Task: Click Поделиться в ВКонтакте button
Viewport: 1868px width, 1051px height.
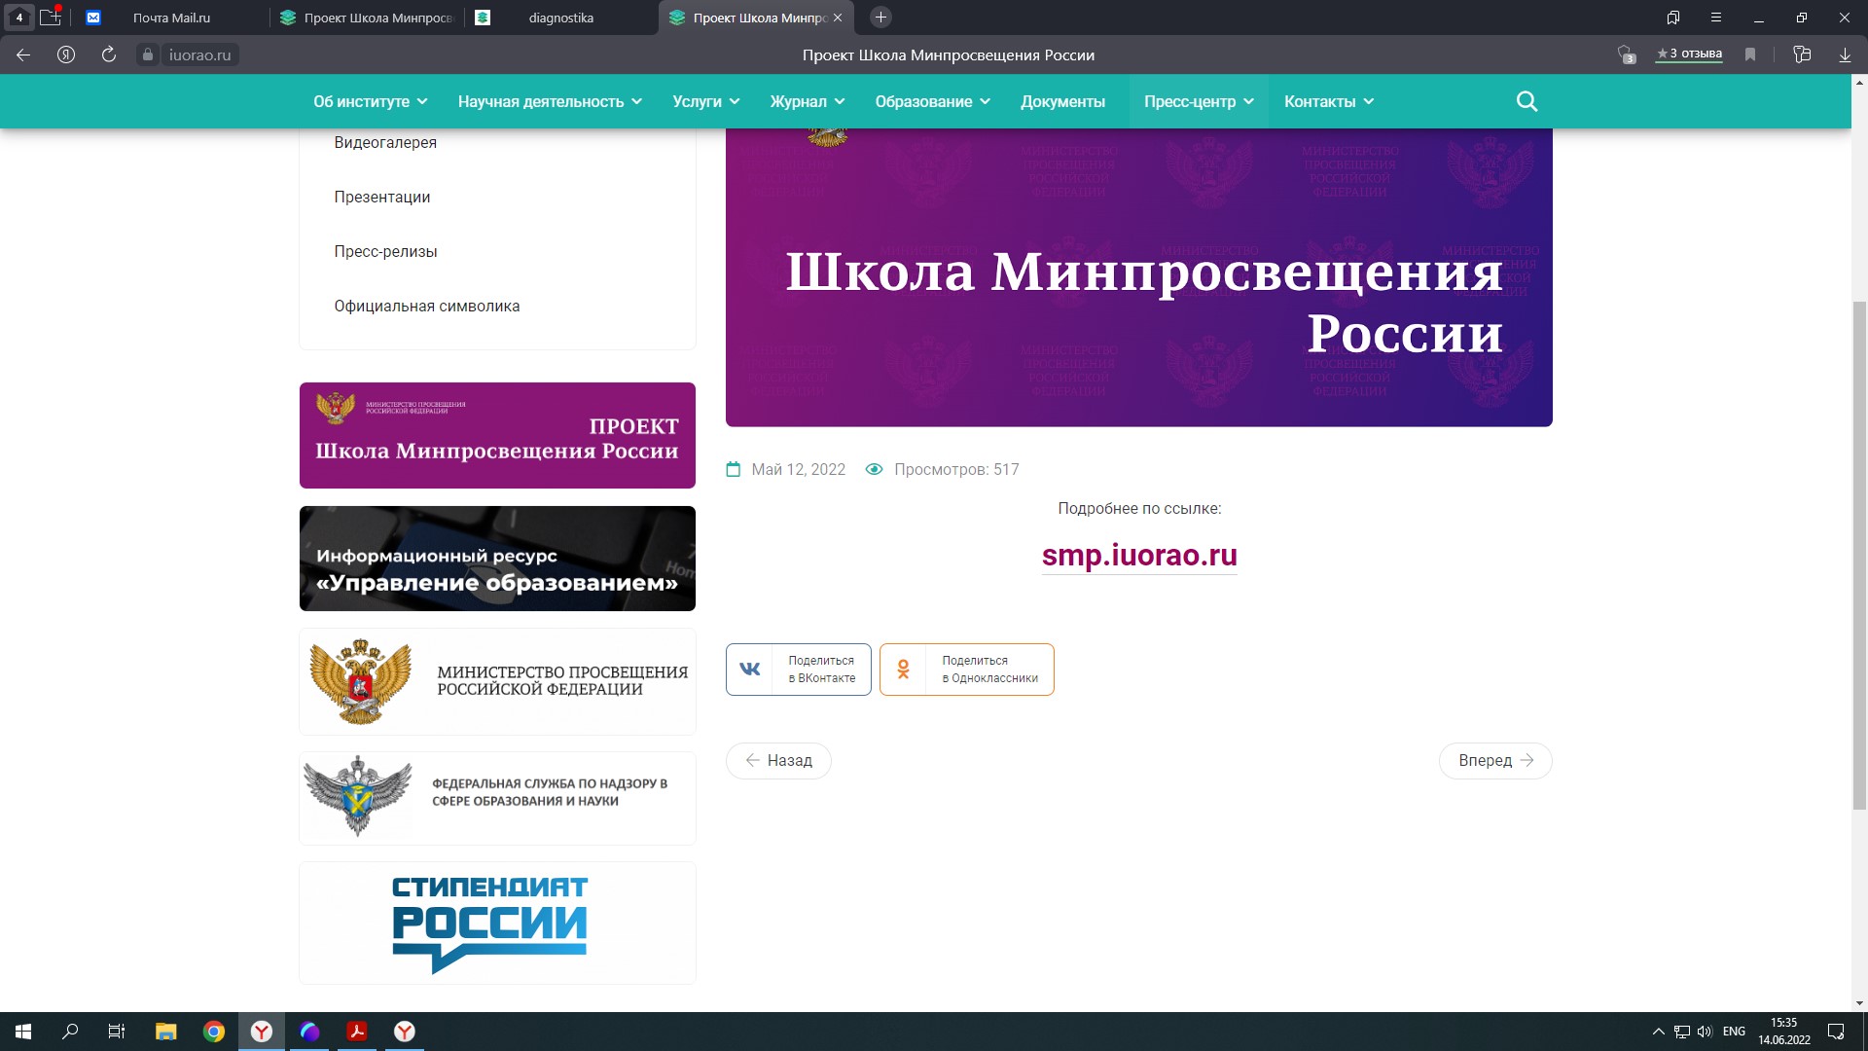Action: pyautogui.click(x=799, y=670)
